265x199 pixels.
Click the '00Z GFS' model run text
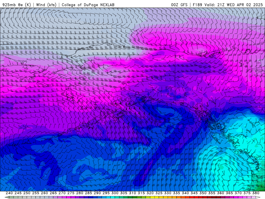[x=179, y=5]
